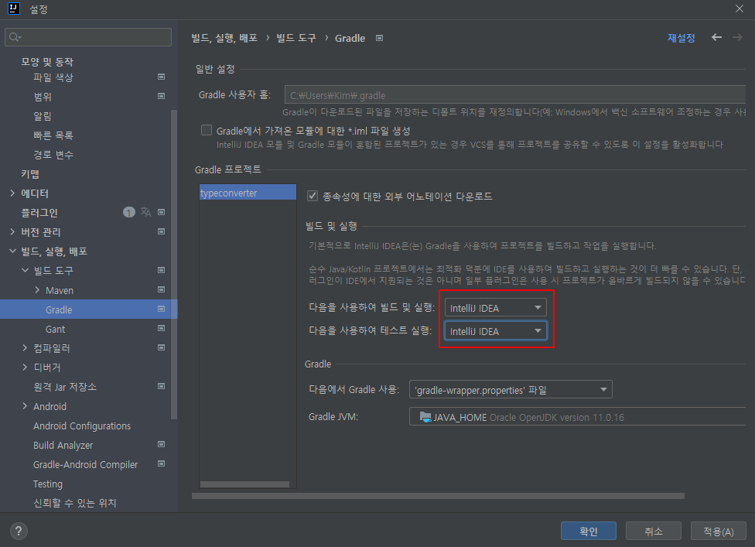
Task: Select 빠른 목록 settings page
Action: pyautogui.click(x=53, y=135)
